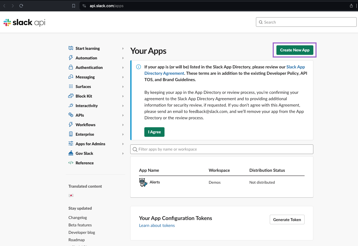Click the bookmark icon in address bar

74,6
